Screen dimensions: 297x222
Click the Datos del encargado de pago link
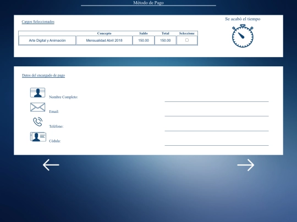click(x=43, y=75)
